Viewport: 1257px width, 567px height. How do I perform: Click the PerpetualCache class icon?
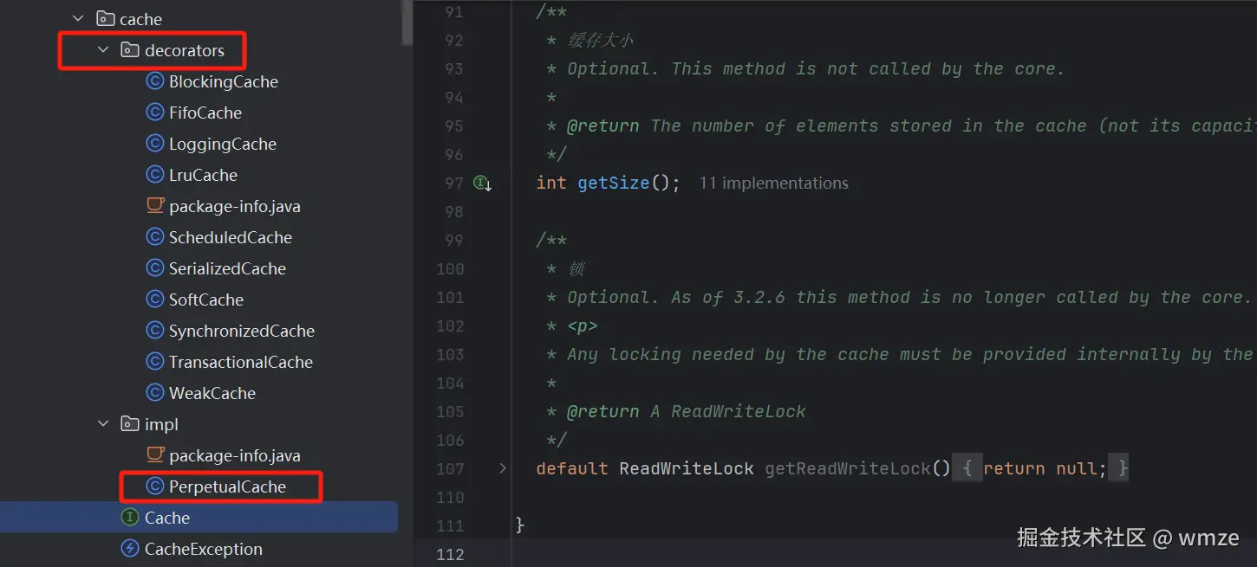point(155,486)
